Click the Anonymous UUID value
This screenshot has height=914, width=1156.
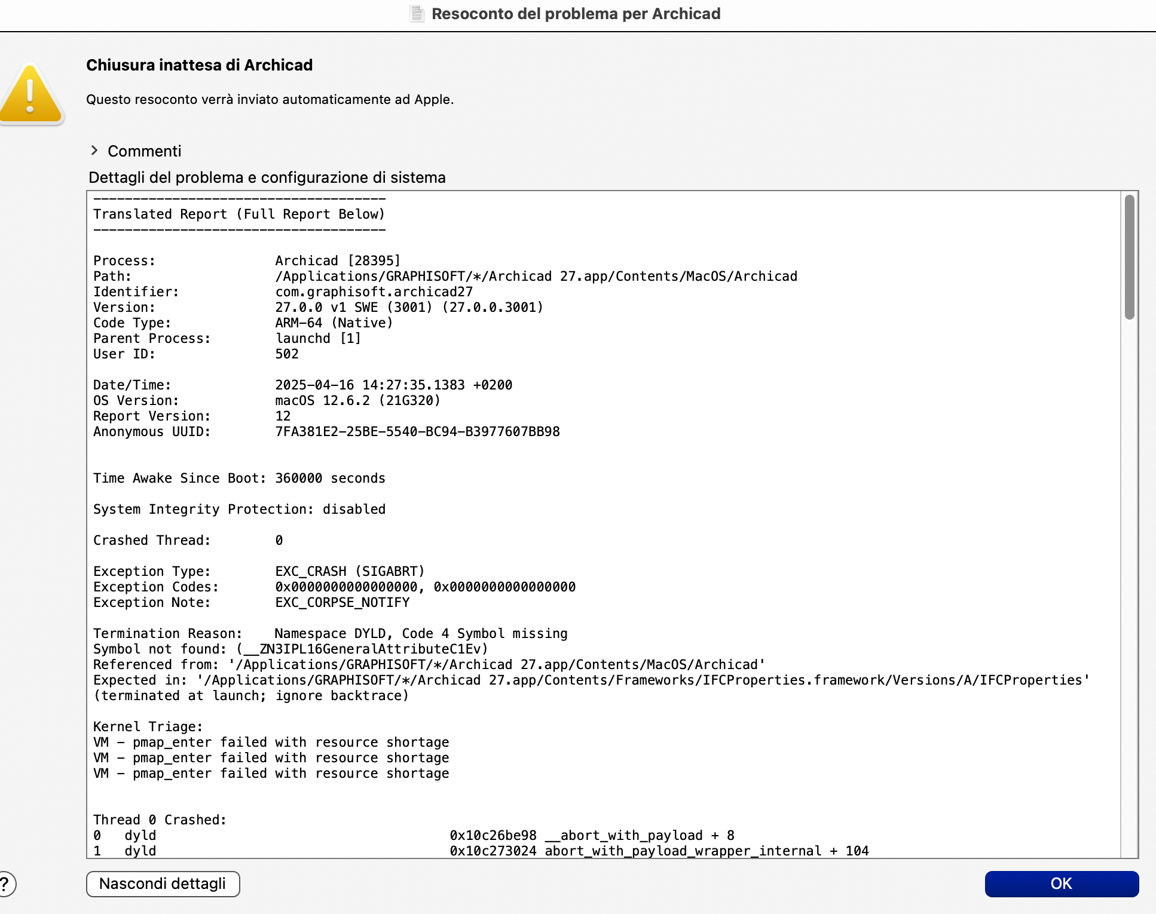pyautogui.click(x=417, y=431)
